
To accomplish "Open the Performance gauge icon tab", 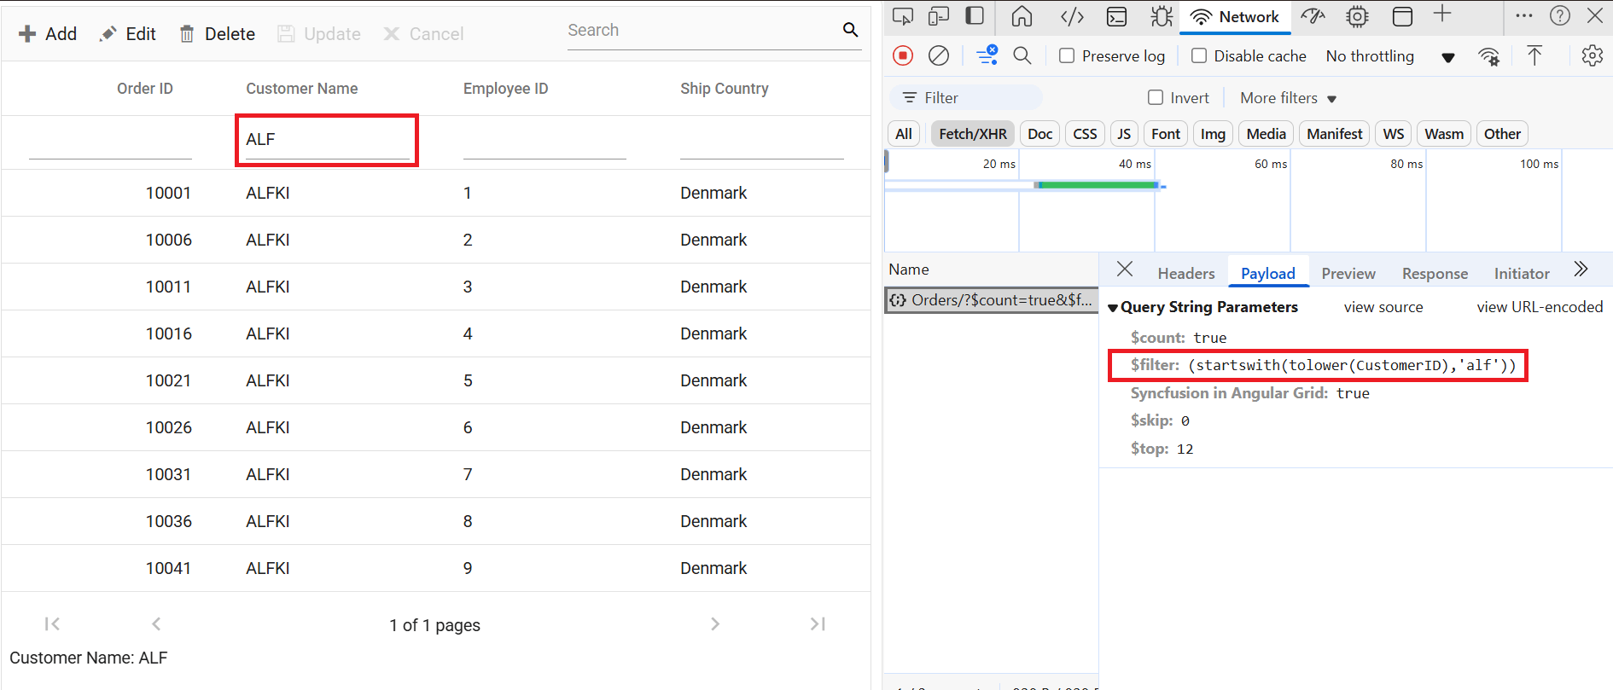I will 1313,16.
